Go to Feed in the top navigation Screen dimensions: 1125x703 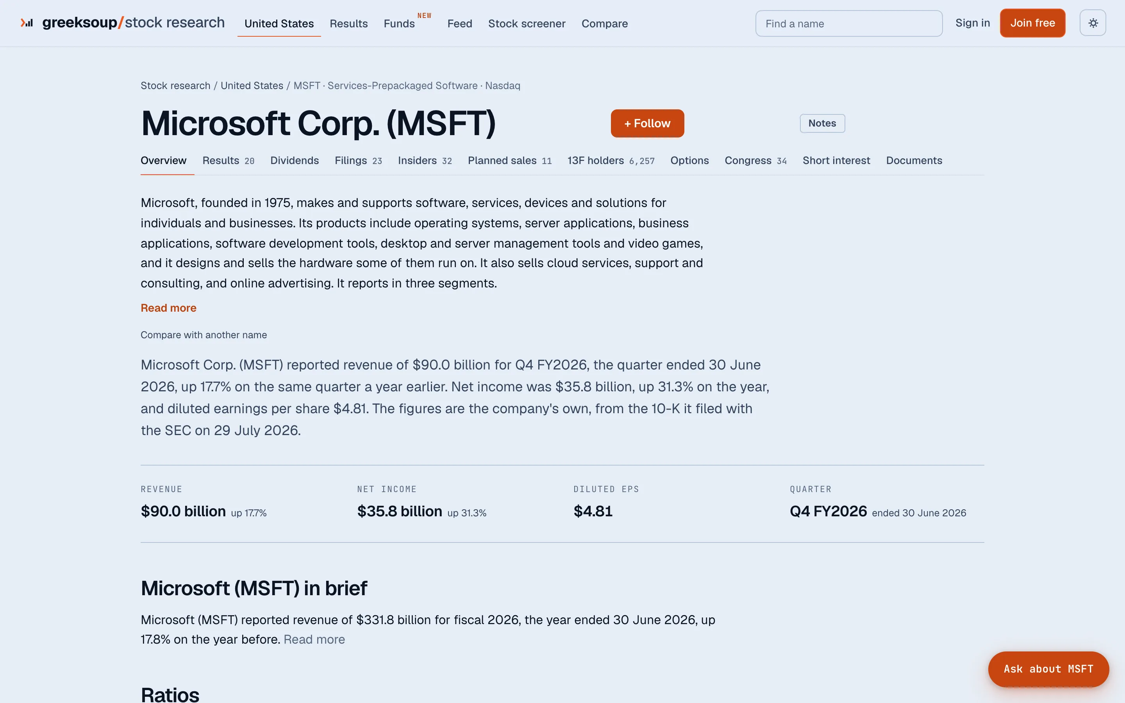(x=460, y=23)
